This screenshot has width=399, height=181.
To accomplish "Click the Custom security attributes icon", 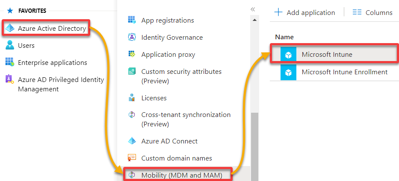I will pyautogui.click(x=132, y=72).
